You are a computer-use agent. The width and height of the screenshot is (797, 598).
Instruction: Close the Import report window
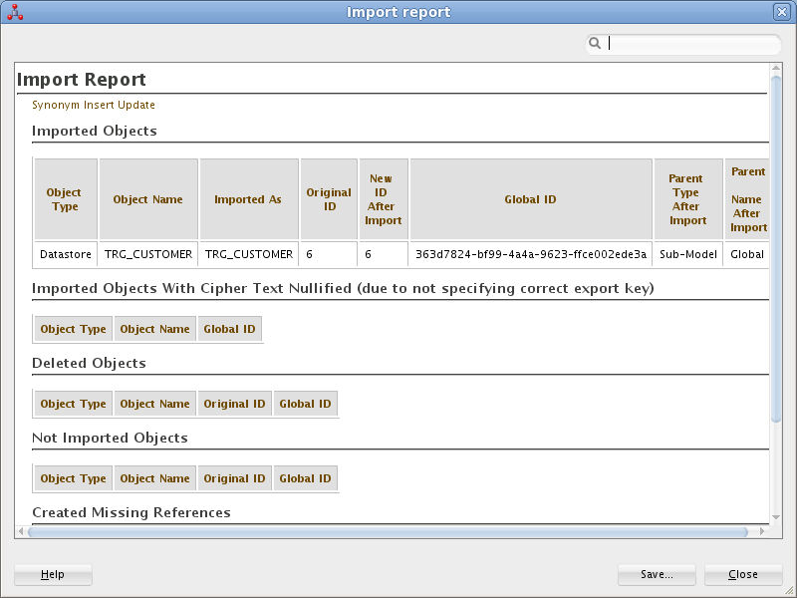(783, 11)
